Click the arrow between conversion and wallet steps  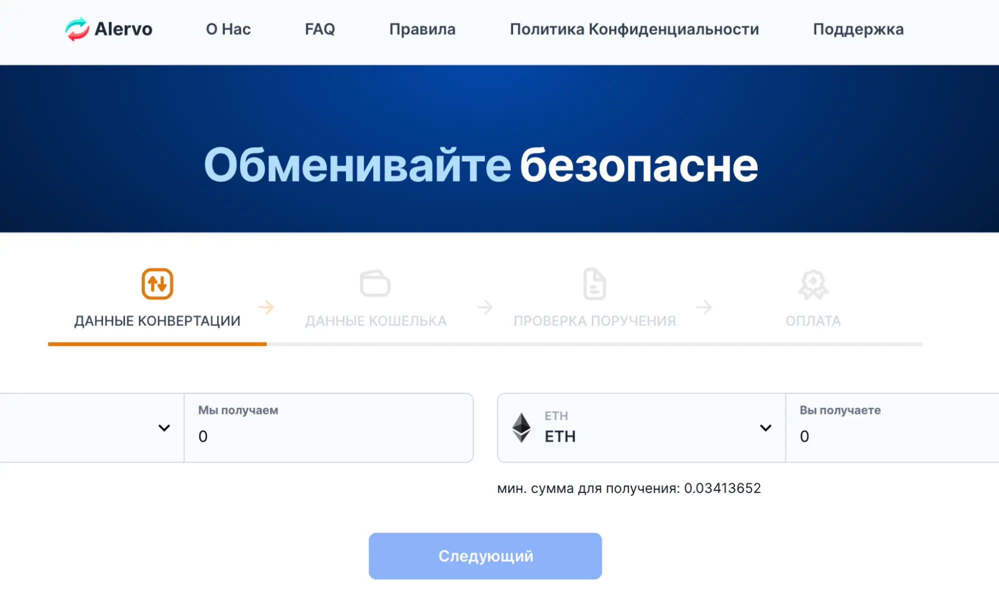point(266,307)
